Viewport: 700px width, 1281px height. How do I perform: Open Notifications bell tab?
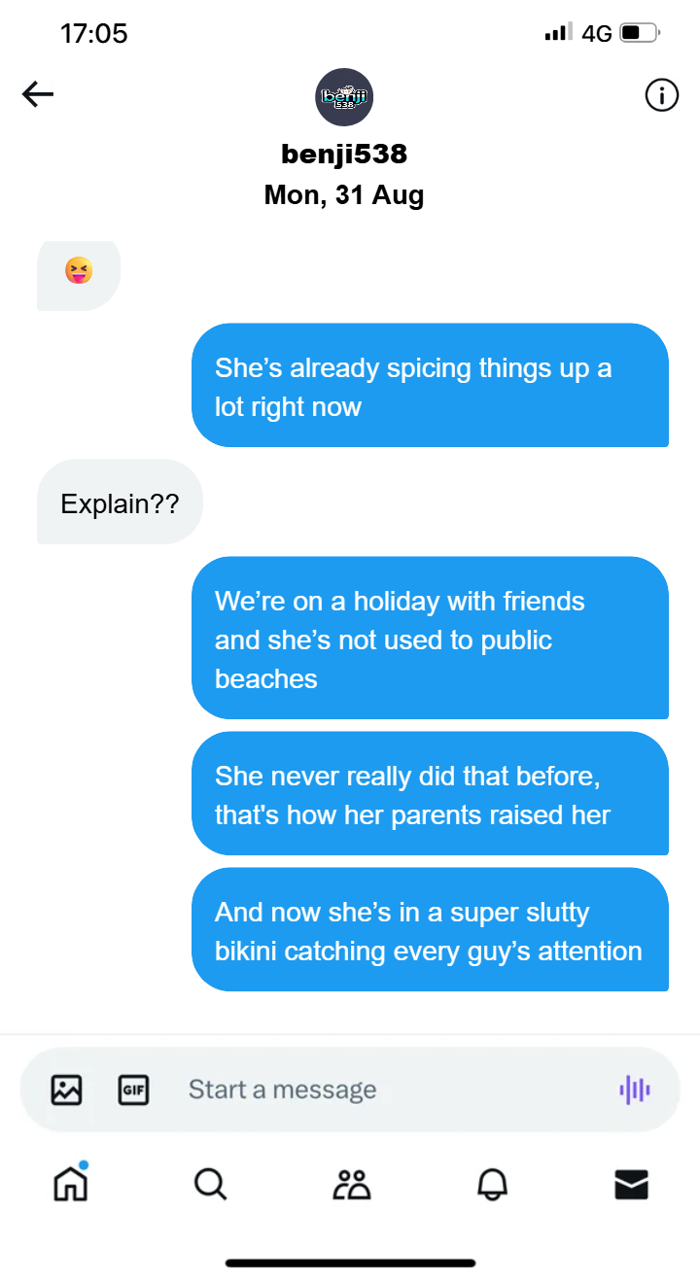(492, 1184)
